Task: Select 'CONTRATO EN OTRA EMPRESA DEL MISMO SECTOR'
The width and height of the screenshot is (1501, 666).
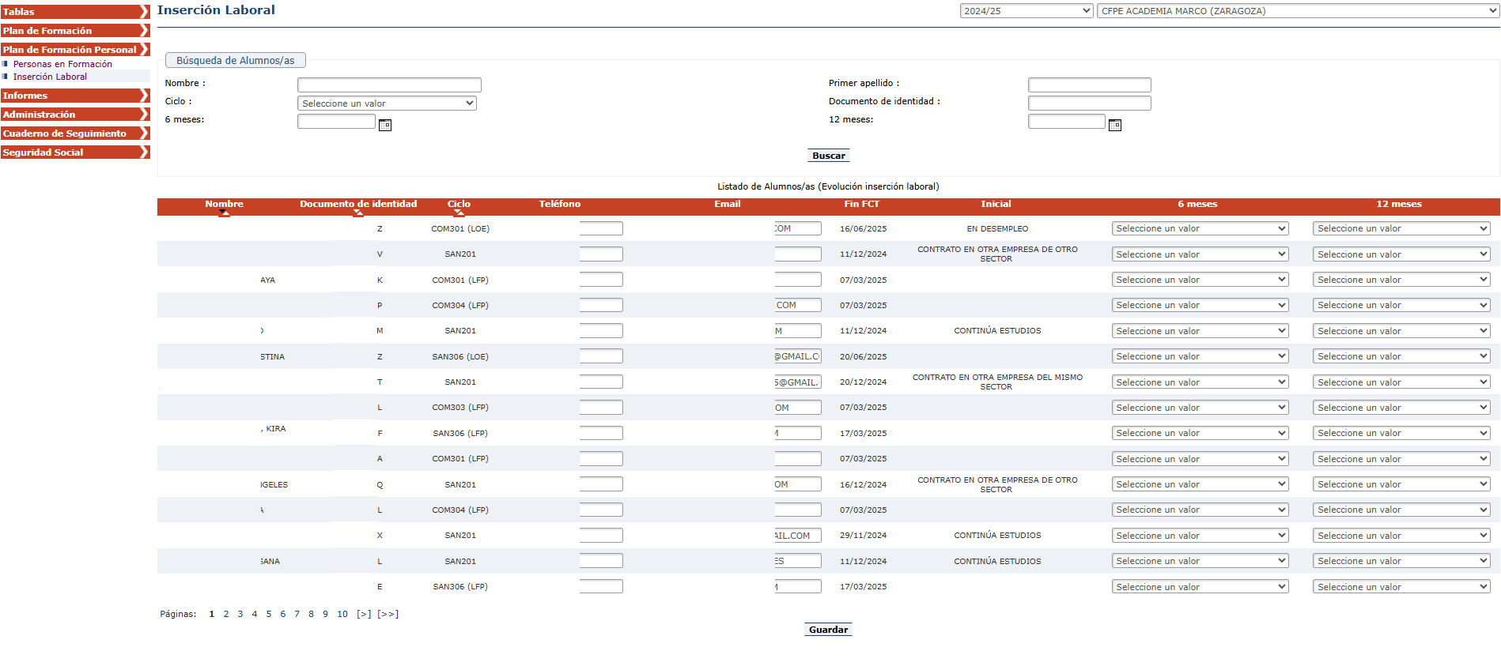Action: 997,382
